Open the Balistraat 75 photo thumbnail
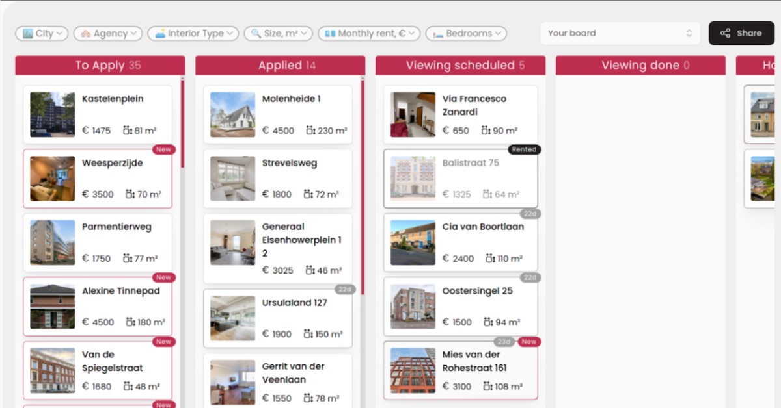The image size is (781, 408). pos(413,179)
